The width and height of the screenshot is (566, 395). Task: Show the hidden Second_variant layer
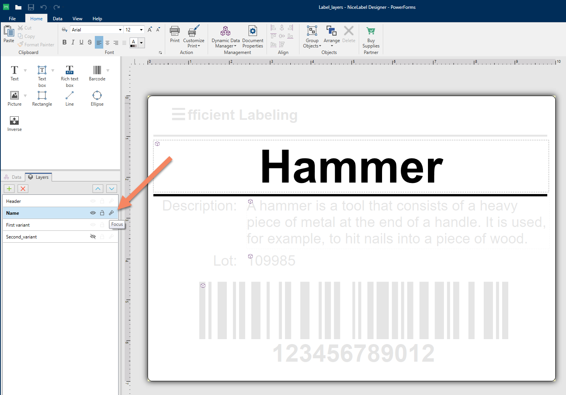93,237
